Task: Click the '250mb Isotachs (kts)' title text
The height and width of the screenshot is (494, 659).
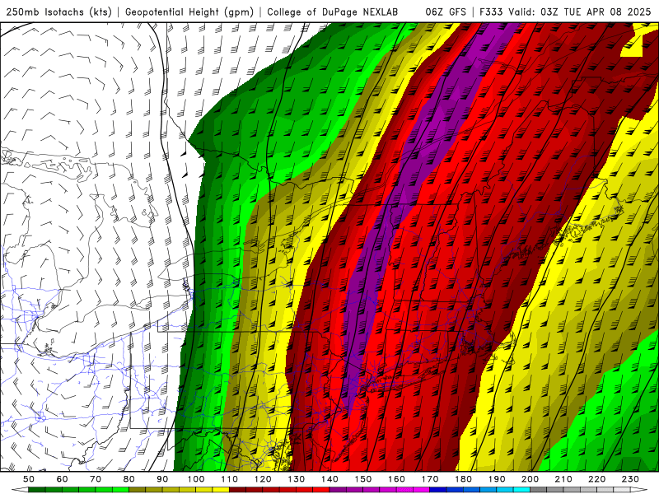Action: click(59, 12)
